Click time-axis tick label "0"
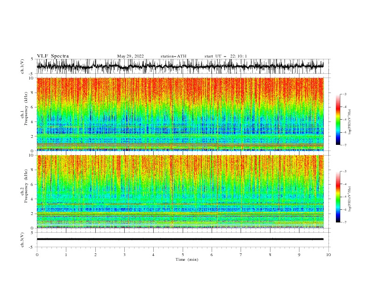Screen dimensions: 370x286 (37, 255)
